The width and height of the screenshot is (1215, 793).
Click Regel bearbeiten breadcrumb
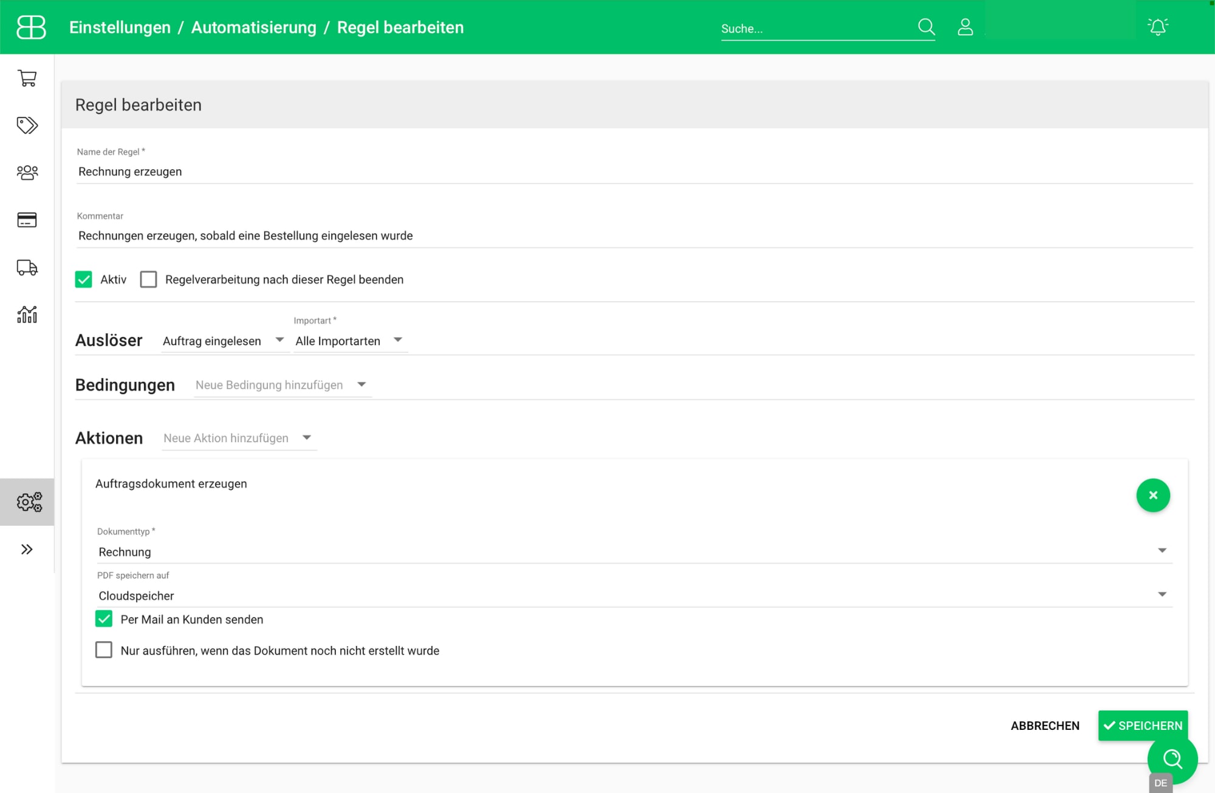click(x=400, y=27)
